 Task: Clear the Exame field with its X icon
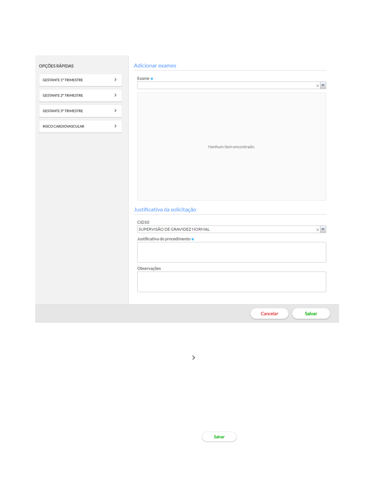(317, 86)
